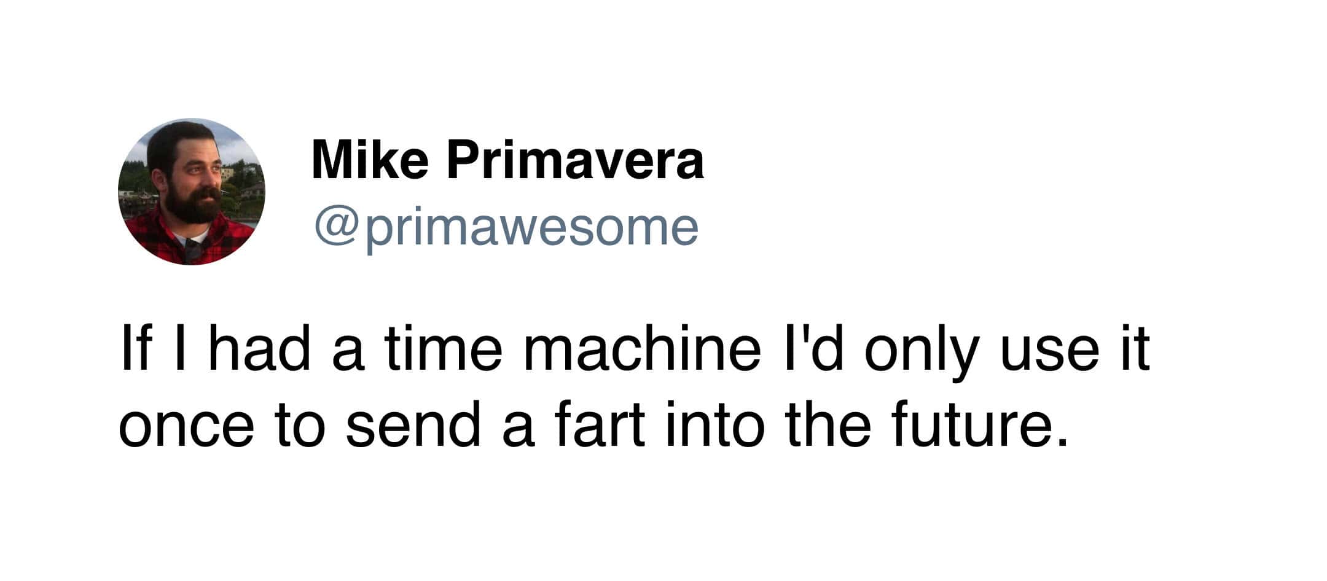Click the circular profile picture avatar

pos(191,192)
